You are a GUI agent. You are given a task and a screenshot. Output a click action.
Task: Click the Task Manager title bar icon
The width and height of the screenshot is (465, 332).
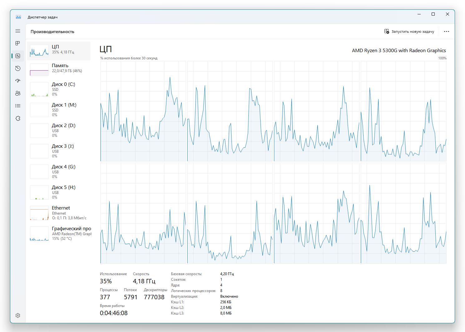tap(18, 17)
